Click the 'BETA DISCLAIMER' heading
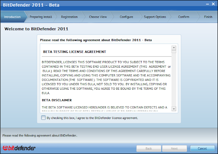This screenshot has height=154, width=218. click(x=57, y=100)
